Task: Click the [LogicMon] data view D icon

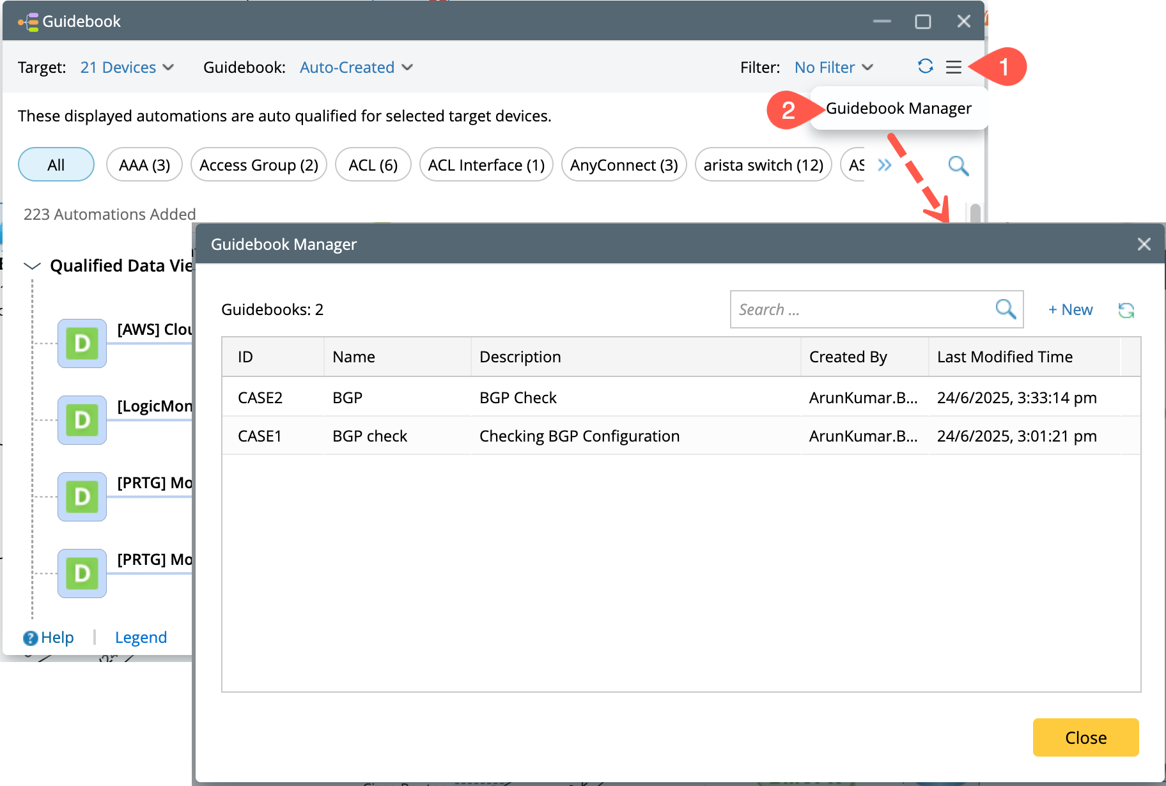Action: tap(82, 420)
